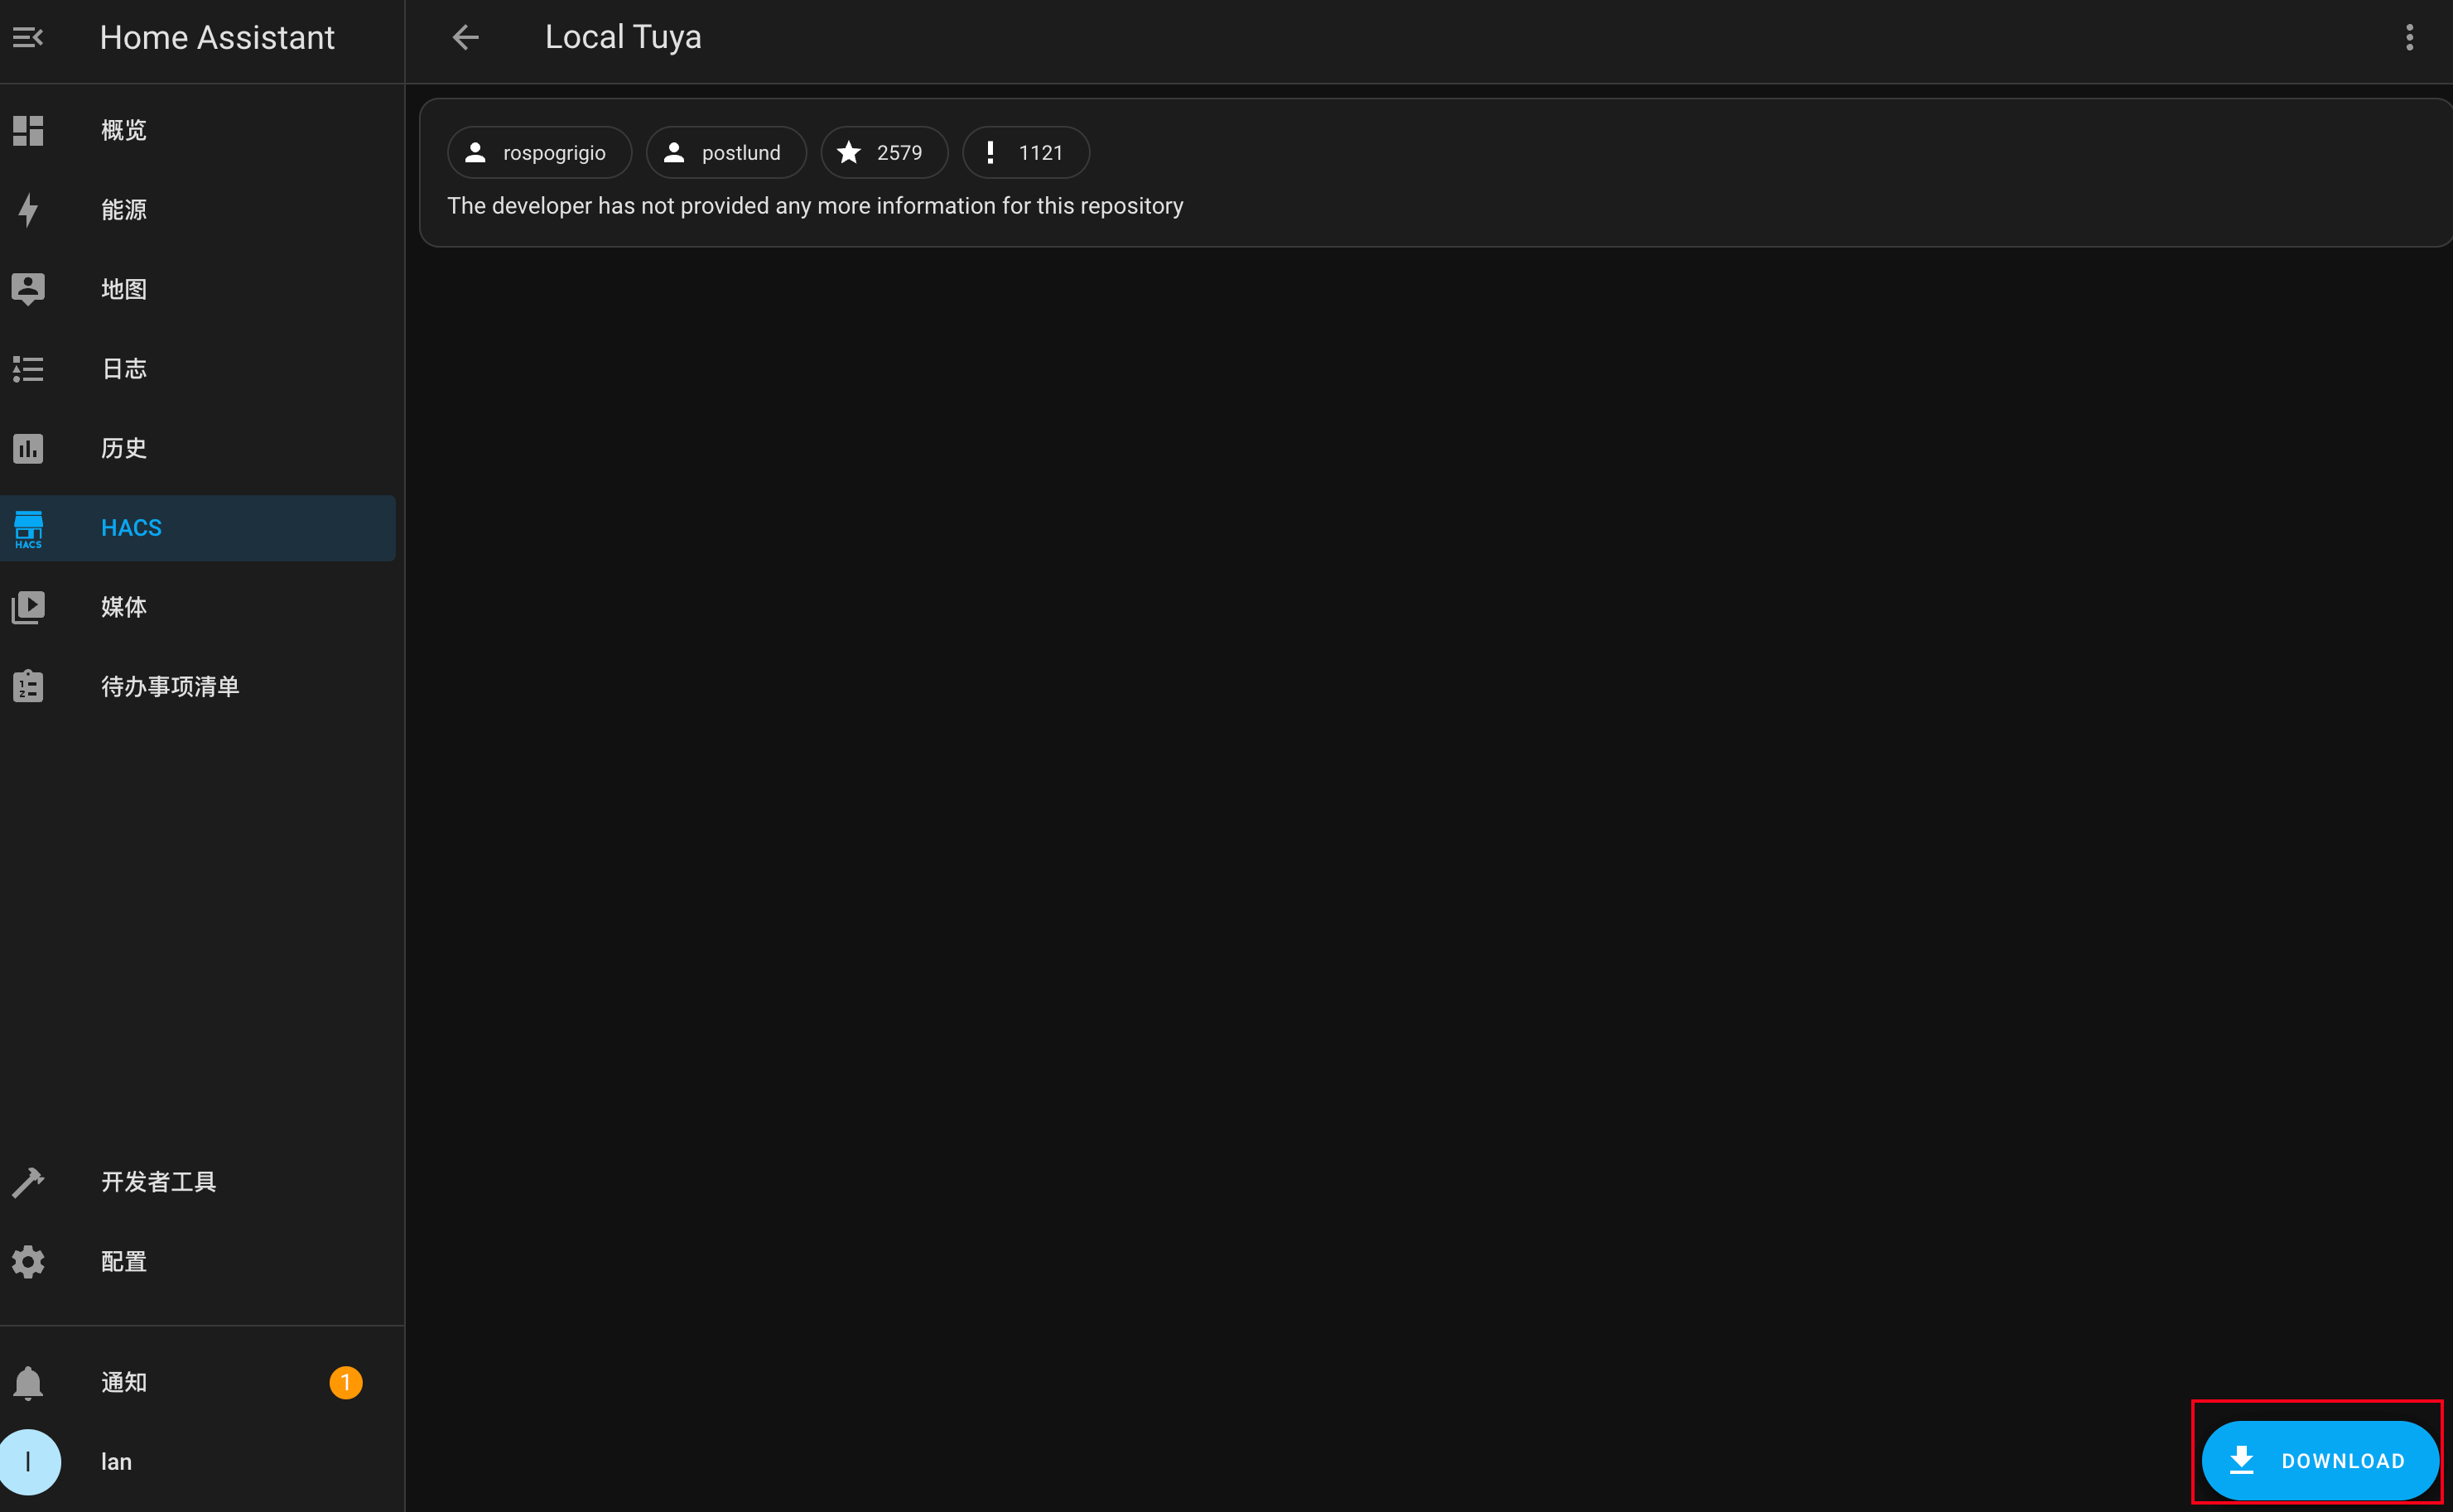Open 概览 in the sidebar
Viewport: 2453px width, 1512px height.
point(198,130)
